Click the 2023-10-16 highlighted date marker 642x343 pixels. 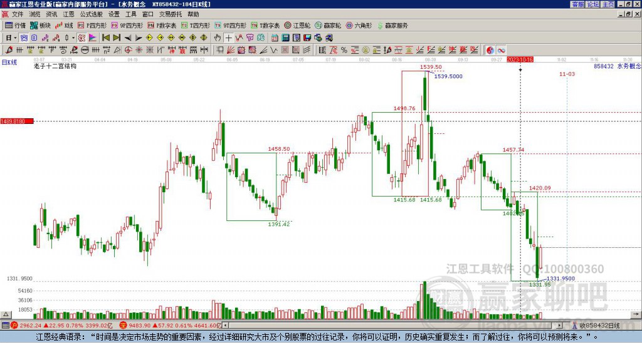(x=520, y=59)
